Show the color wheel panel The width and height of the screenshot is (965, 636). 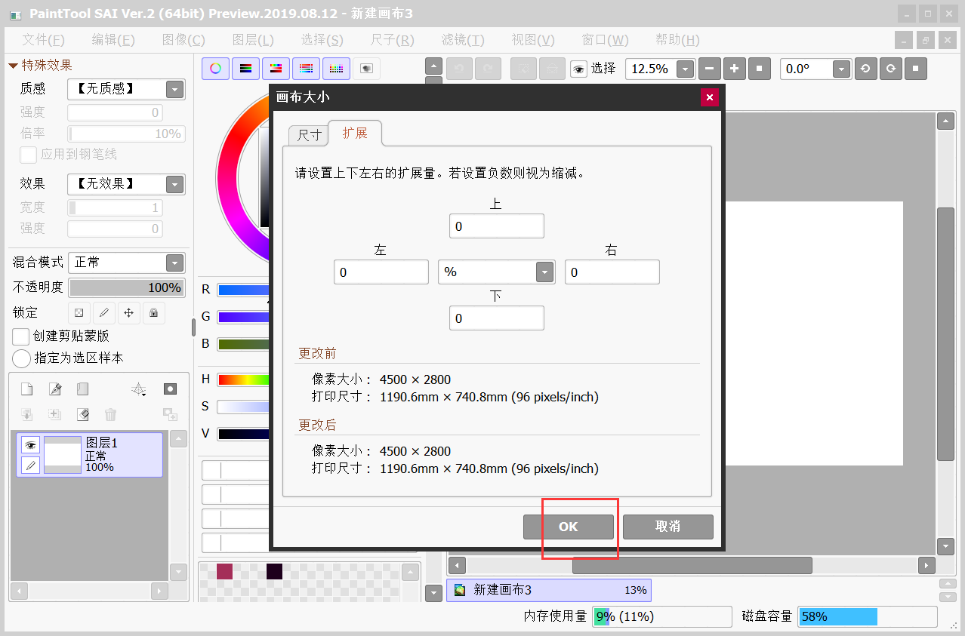tap(215, 69)
